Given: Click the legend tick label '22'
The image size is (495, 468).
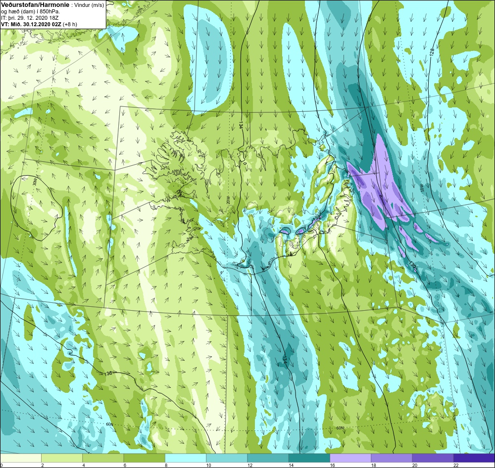Looking at the screenshot, I should pyautogui.click(x=455, y=465).
